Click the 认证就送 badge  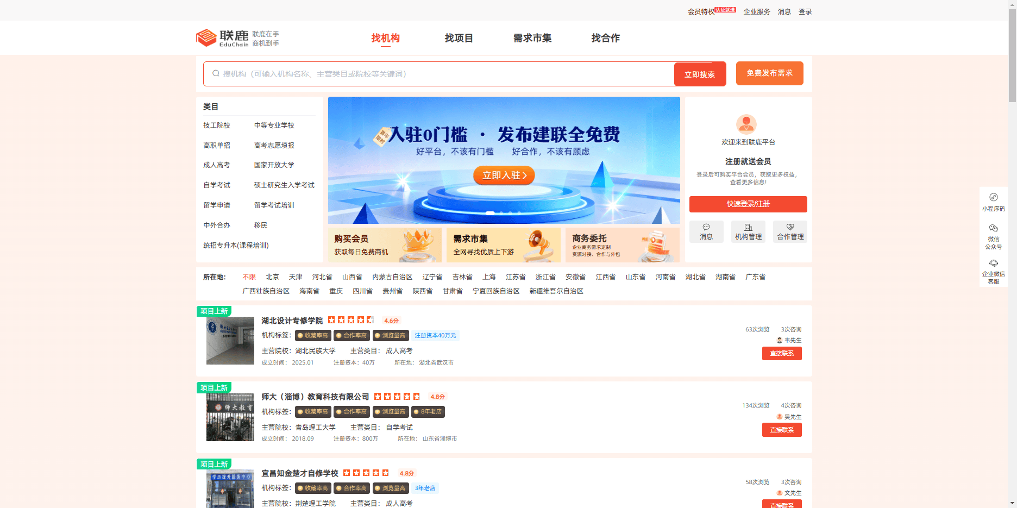click(725, 10)
